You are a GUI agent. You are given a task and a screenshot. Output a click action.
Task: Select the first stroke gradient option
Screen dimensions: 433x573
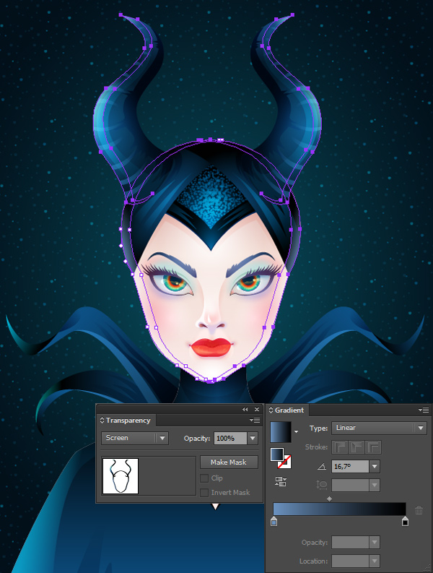(x=339, y=447)
